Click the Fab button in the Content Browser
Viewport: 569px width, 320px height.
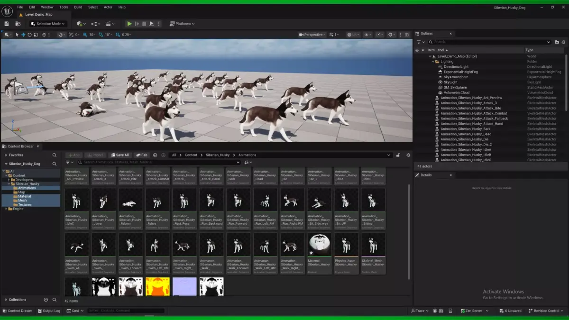(141, 155)
